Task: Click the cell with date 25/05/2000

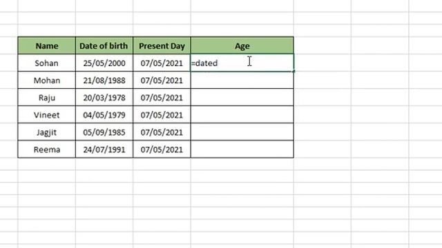Action: [104, 63]
